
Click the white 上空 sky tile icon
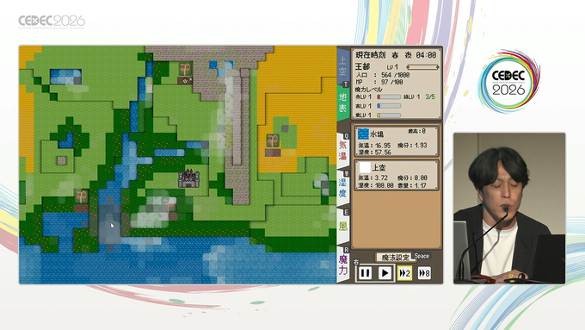(x=365, y=167)
